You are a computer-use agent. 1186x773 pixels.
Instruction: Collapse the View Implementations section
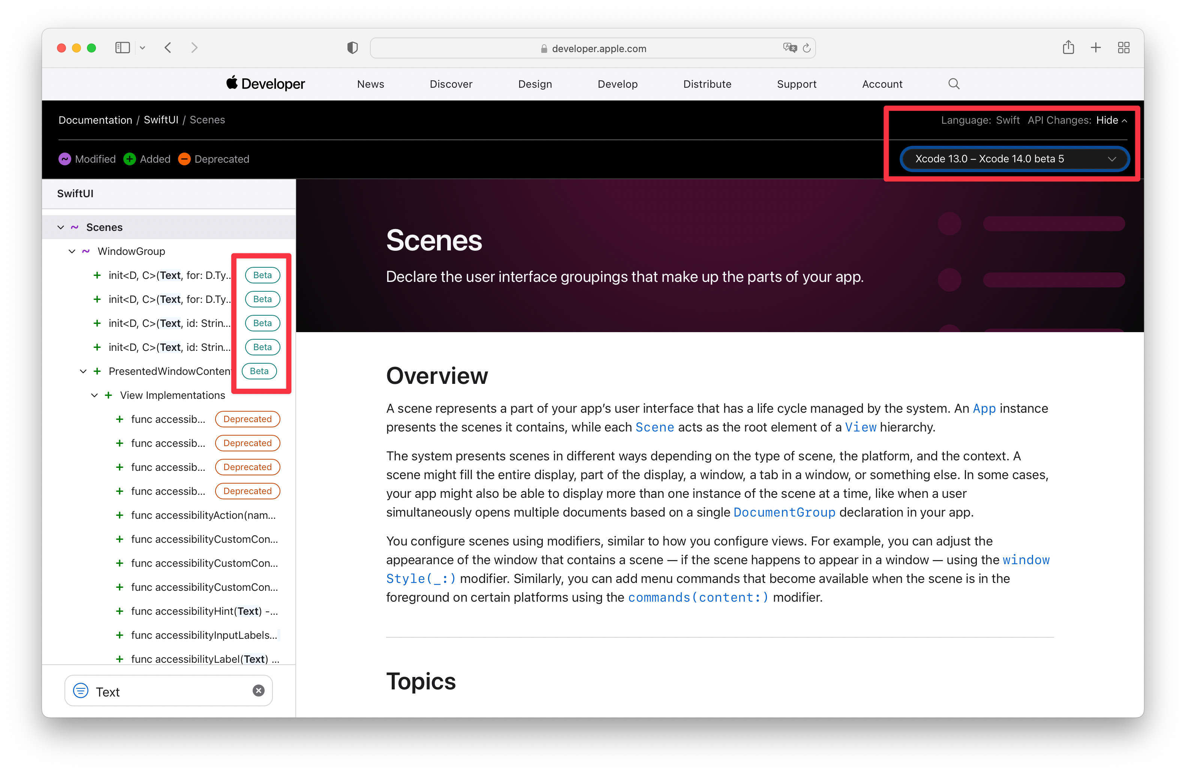tap(94, 395)
